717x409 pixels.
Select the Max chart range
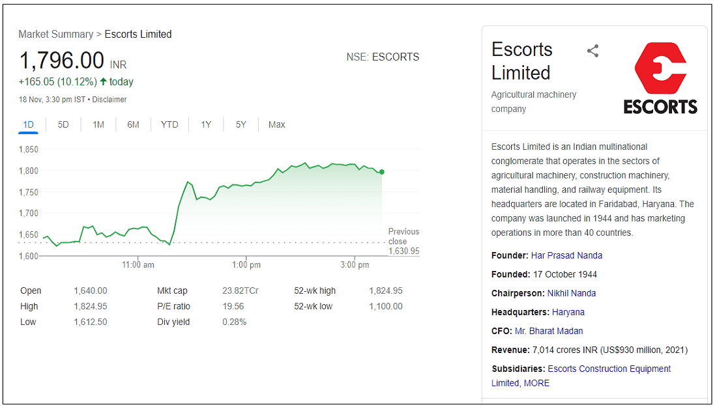[x=276, y=124]
